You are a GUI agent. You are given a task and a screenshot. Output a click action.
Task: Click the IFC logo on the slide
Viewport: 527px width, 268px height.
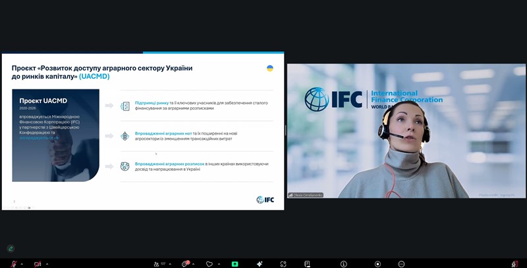[265, 200]
